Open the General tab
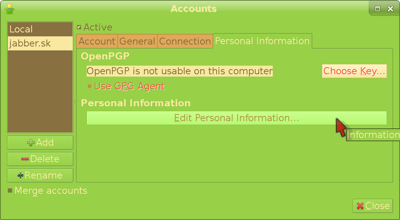This screenshot has height=220, width=400. (x=137, y=41)
